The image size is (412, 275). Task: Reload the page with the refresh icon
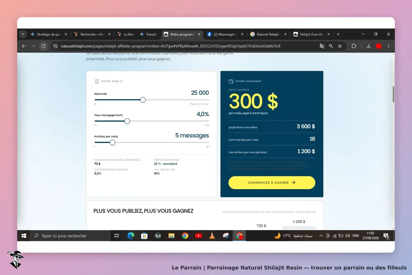point(43,46)
